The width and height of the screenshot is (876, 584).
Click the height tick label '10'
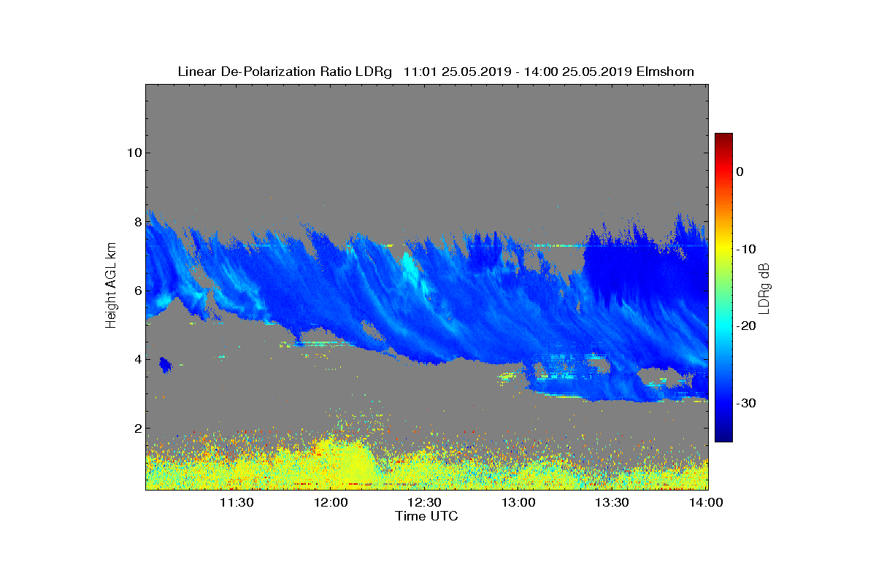coord(133,153)
